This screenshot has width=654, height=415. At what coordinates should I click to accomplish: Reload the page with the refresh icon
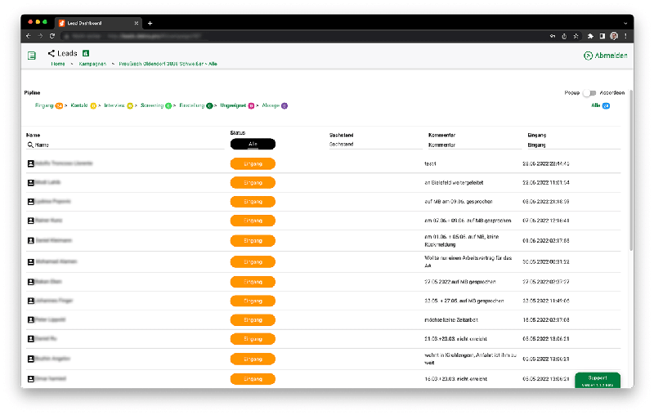pos(52,36)
